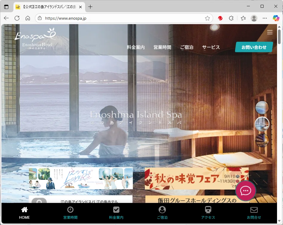Open the Extensions puzzle icon
This screenshot has height=225, width=283.
pos(231,18)
